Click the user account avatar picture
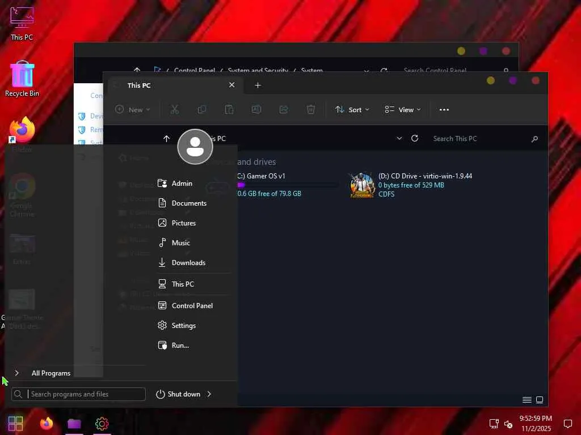The height and width of the screenshot is (435, 581). [x=195, y=147]
